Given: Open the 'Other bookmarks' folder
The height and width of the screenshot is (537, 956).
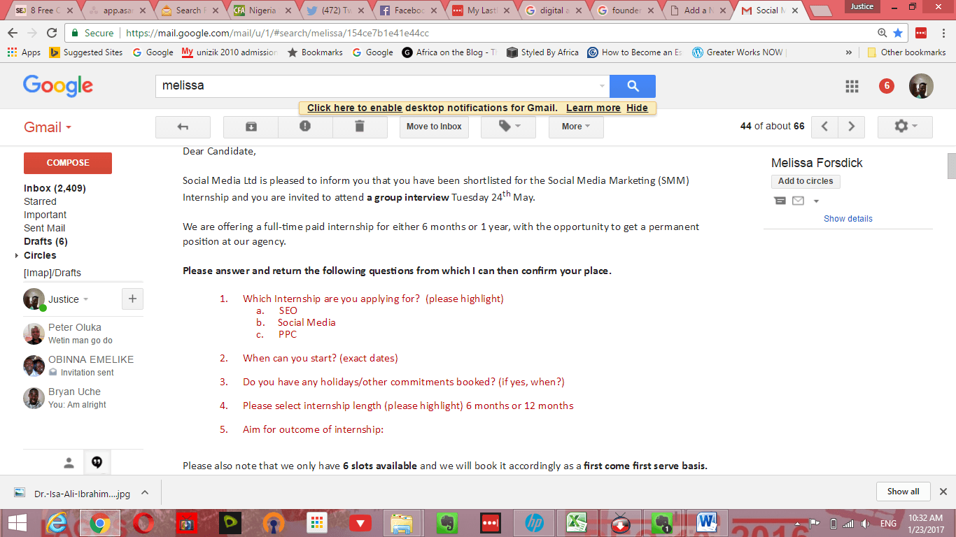Looking at the screenshot, I should click(x=906, y=52).
